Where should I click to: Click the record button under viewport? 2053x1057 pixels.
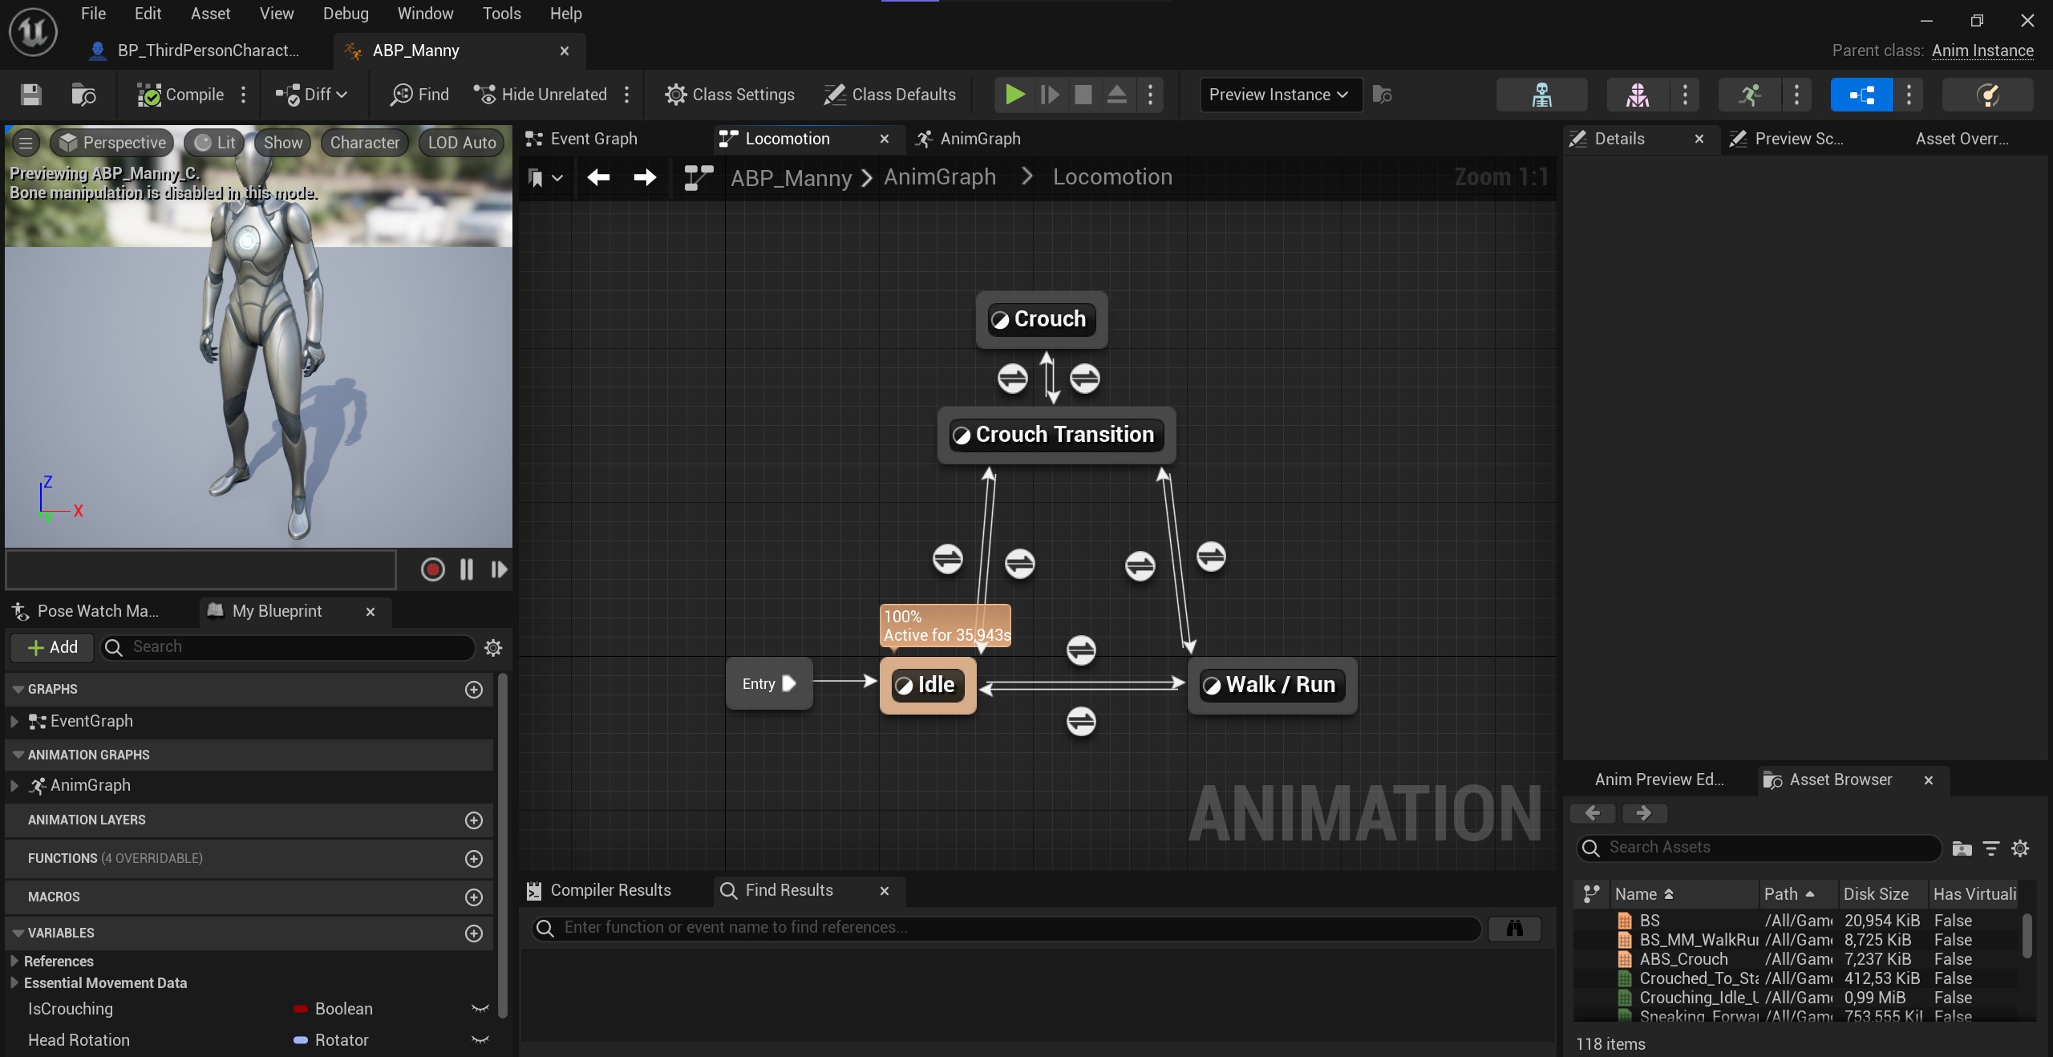[432, 569]
